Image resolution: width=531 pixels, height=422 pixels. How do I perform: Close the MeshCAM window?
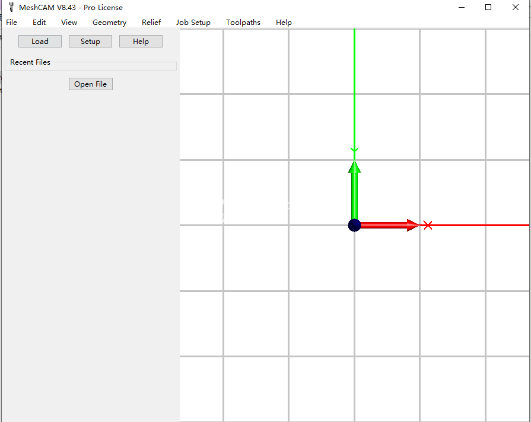pyautogui.click(x=515, y=7)
